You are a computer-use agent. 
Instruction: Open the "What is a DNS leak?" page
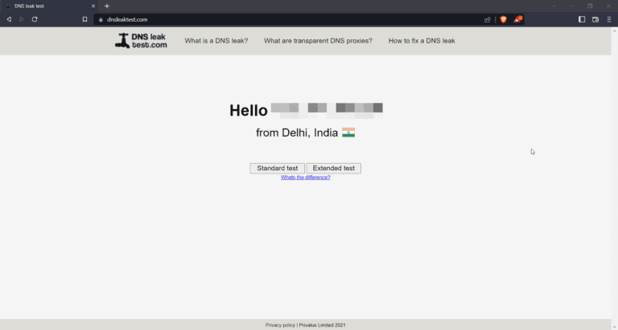[216, 41]
